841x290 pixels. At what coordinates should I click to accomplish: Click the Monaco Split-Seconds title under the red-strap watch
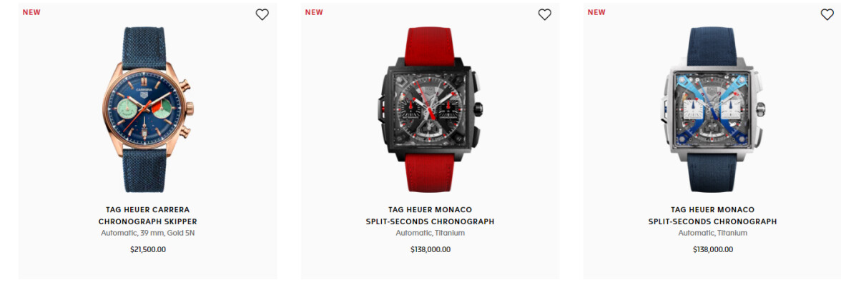point(431,216)
